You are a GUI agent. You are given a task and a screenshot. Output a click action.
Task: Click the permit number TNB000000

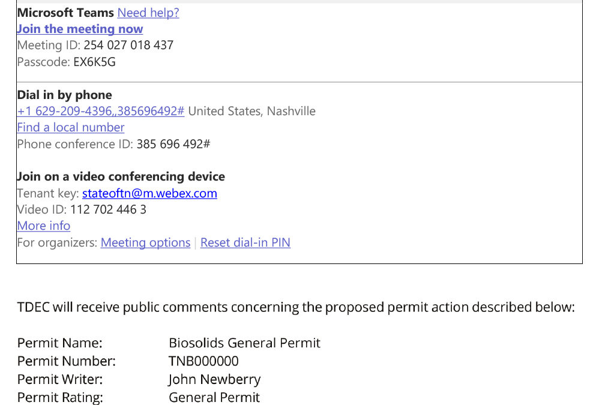(x=203, y=361)
